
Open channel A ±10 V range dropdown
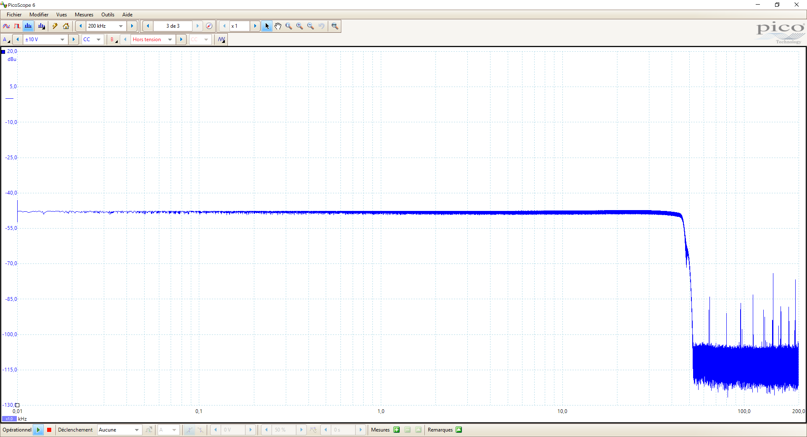pos(62,39)
